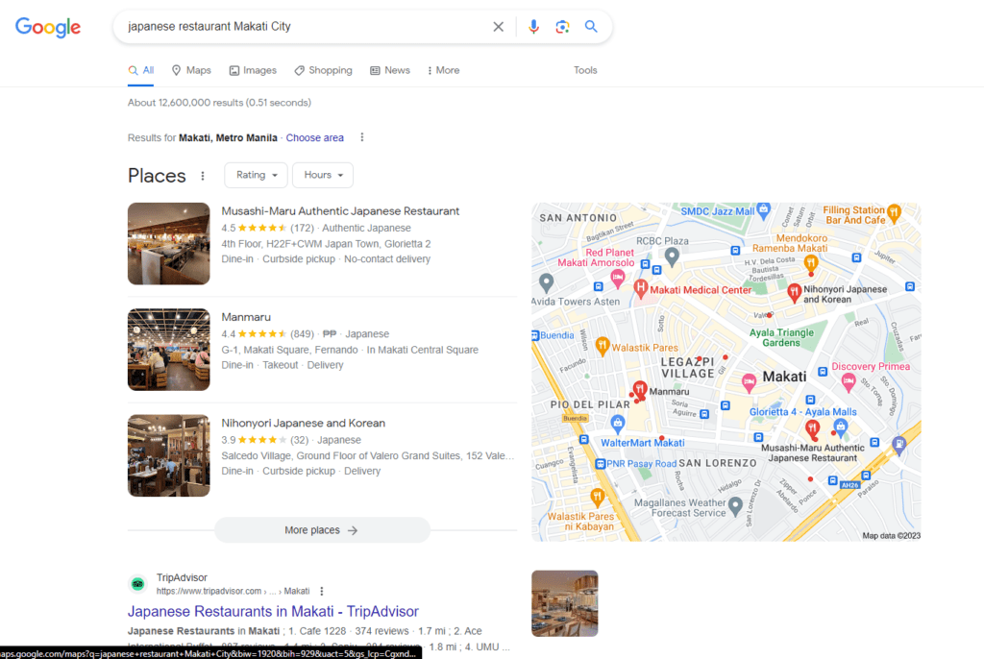Clear the search box with X icon

tap(498, 27)
